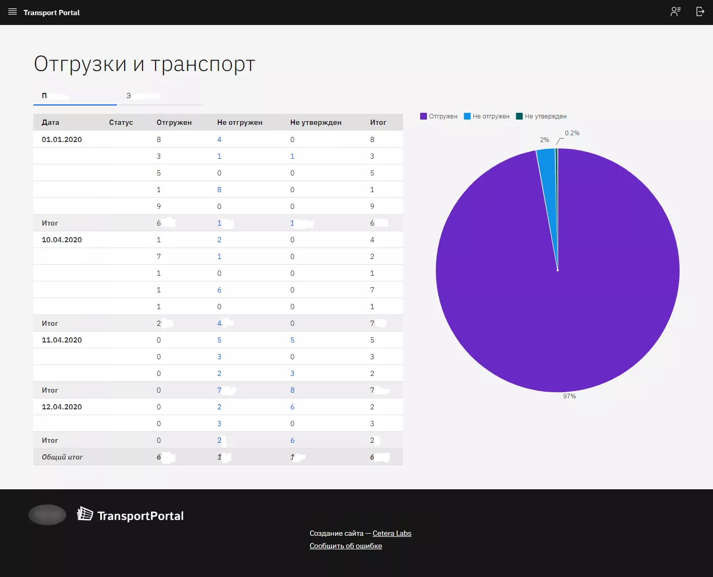Open the blue "4" link for 01.01.2020
The width and height of the screenshot is (713, 577).
pos(219,139)
